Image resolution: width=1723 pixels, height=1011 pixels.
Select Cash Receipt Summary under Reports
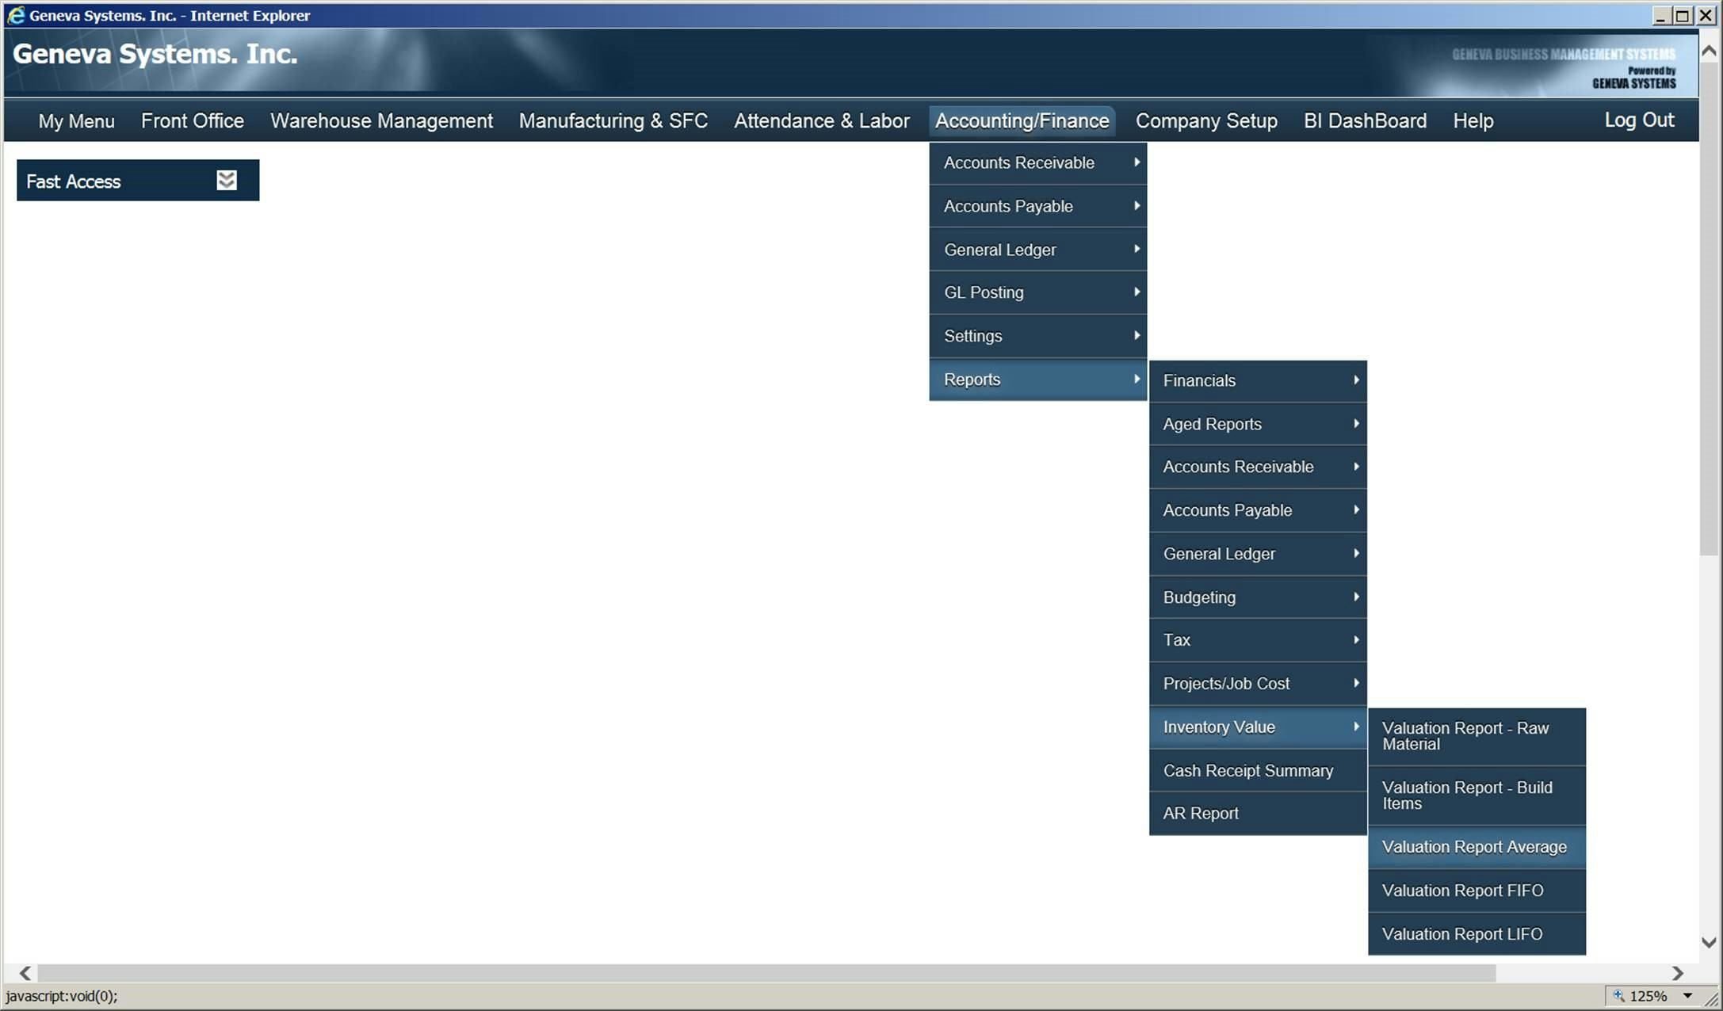click(x=1248, y=770)
